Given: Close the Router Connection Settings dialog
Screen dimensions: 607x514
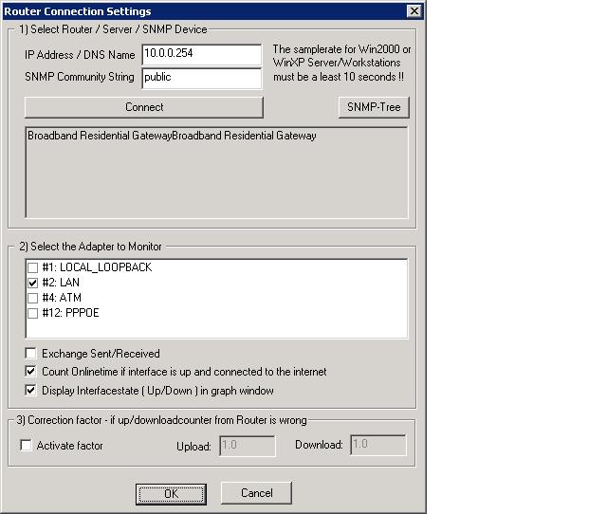Looking at the screenshot, I should point(414,10).
